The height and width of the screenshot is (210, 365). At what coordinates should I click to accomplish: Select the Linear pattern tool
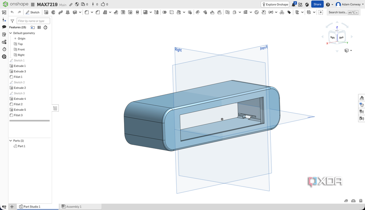pos(146,12)
